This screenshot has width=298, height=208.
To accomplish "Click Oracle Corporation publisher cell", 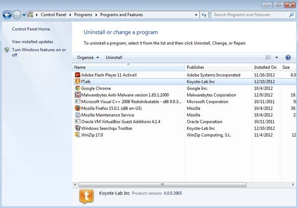I will [x=205, y=122].
